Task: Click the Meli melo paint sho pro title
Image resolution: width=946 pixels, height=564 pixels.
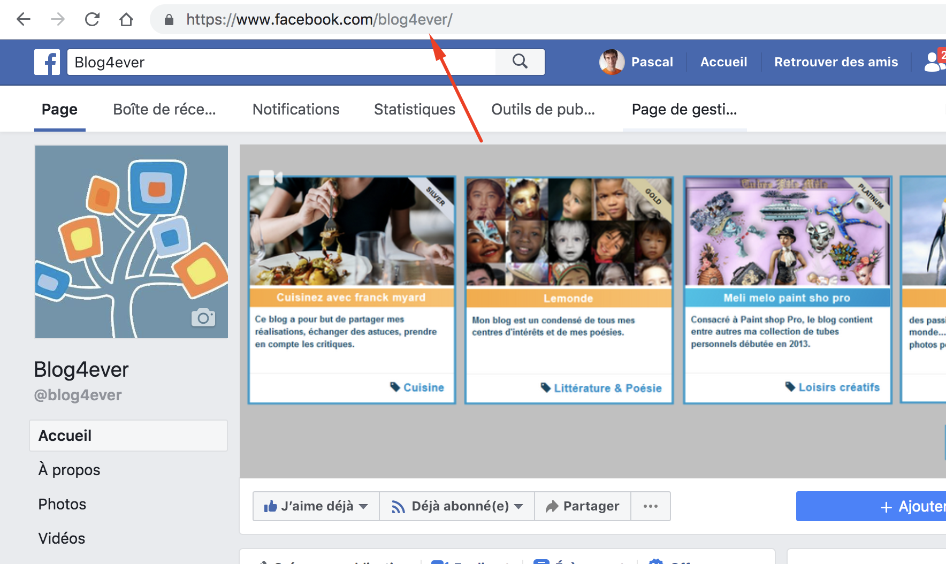Action: click(x=787, y=298)
